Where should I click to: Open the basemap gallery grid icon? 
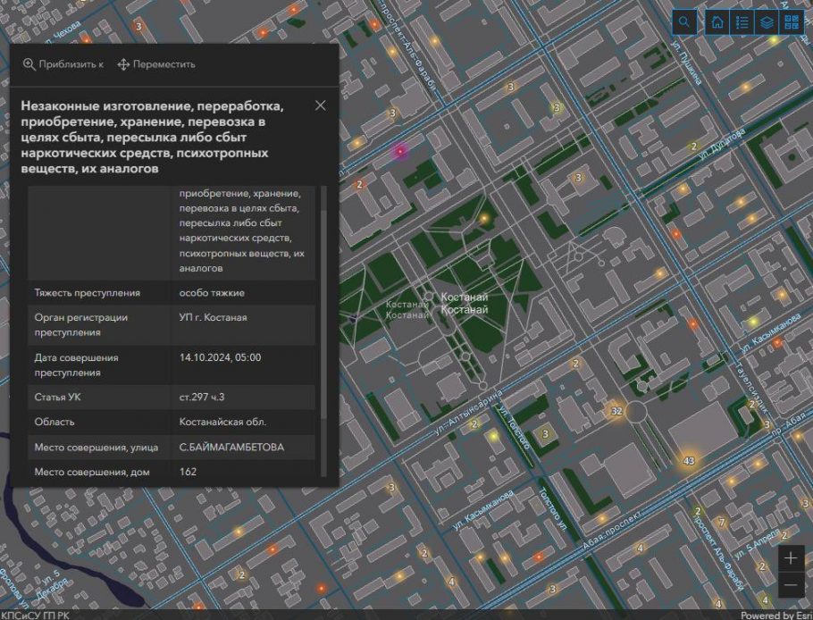[x=792, y=21]
